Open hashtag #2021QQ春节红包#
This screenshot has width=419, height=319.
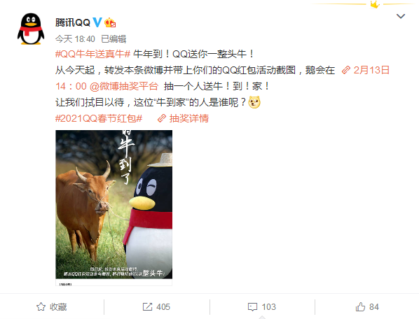point(99,118)
